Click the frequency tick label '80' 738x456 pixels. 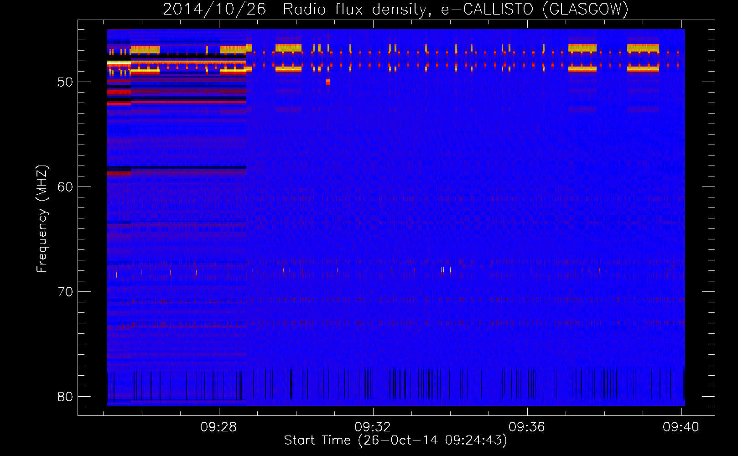click(x=65, y=397)
